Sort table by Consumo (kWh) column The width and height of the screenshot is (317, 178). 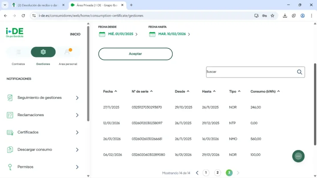(x=265, y=91)
